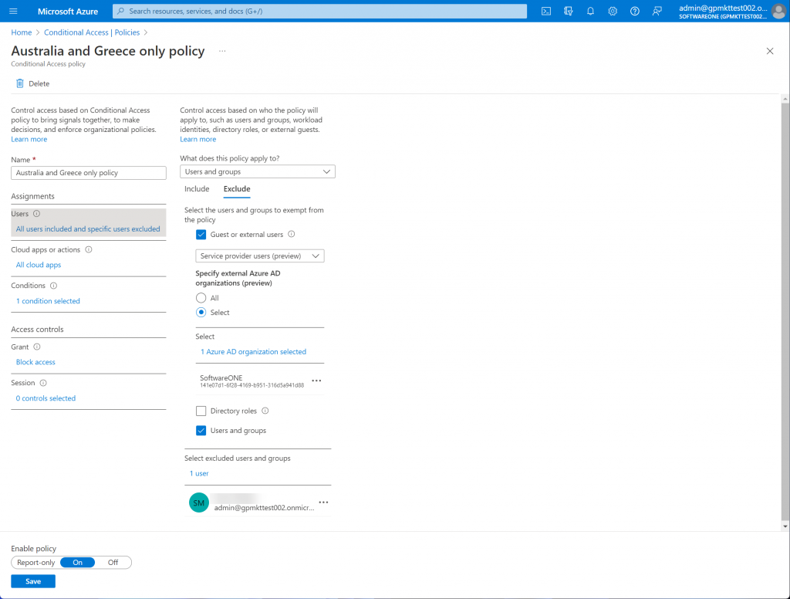Click the Save button
Viewport: 790px width, 599px height.
33,581
